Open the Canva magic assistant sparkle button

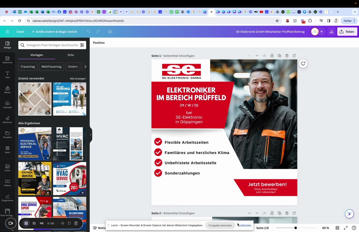[349, 214]
